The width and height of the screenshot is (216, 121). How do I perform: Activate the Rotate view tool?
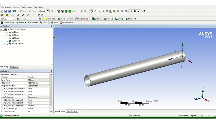(x=91, y=11)
